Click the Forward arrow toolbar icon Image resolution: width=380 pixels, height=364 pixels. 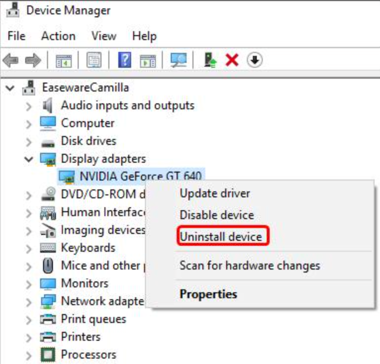33,60
